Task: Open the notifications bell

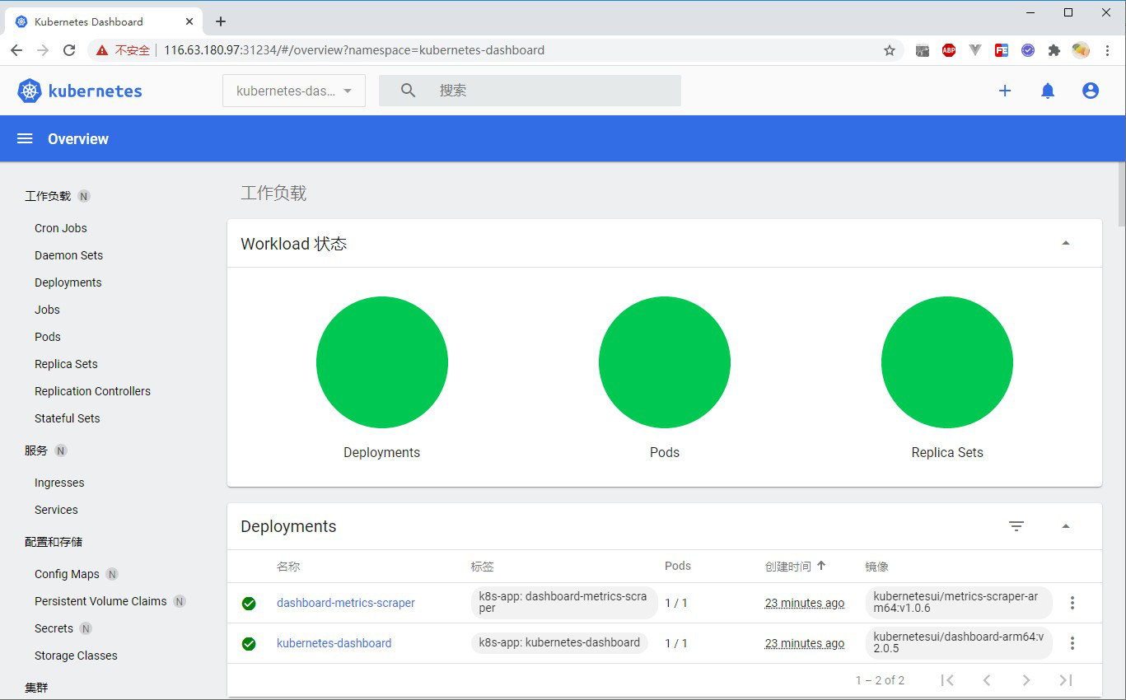Action: 1047,91
